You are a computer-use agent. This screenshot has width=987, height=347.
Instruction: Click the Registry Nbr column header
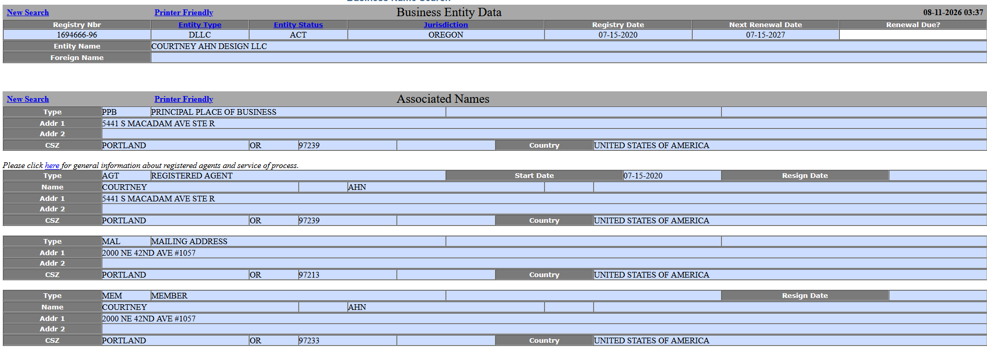click(77, 25)
